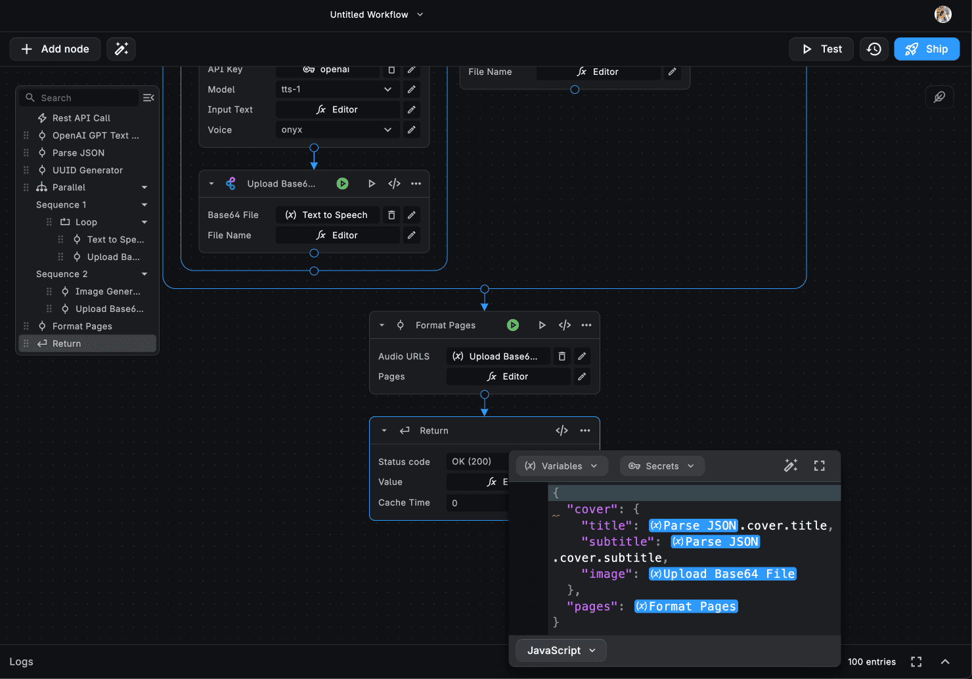Open the more options menu on Return node
The width and height of the screenshot is (972, 679).
pyautogui.click(x=585, y=431)
